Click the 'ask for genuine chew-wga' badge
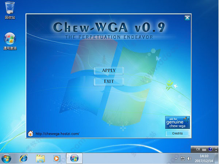219x164 pixels. [x=177, y=122]
